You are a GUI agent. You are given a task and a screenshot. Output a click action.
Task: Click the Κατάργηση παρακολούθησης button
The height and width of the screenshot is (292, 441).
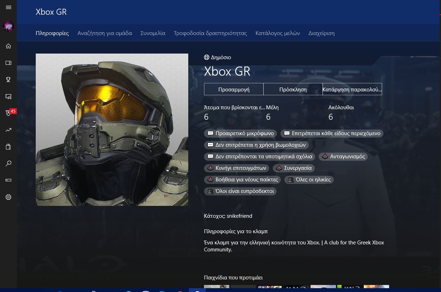point(352,89)
